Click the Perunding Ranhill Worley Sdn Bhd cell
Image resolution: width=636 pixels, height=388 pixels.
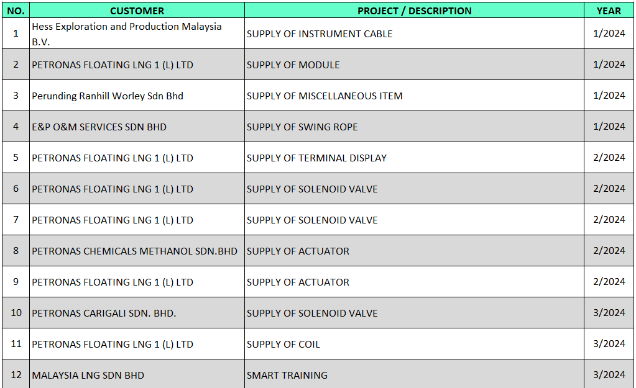(137, 96)
